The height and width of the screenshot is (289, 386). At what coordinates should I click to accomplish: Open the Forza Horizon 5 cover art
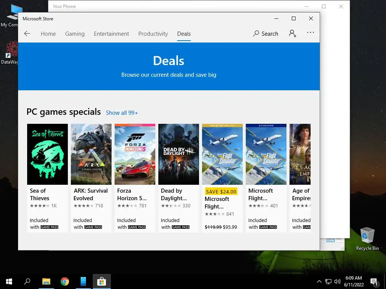point(135,154)
